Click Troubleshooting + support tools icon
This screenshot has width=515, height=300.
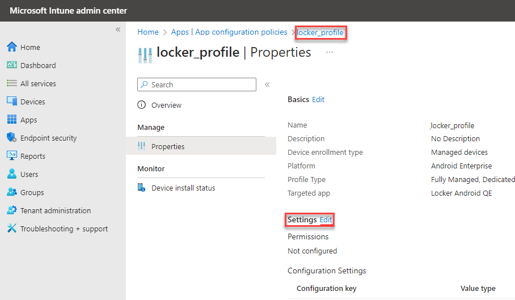12,228
